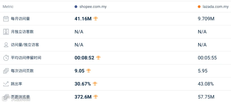This screenshot has height=103, width=231.
Task: Click Shopee's bounce rate 30.67%
Action: click(x=83, y=84)
